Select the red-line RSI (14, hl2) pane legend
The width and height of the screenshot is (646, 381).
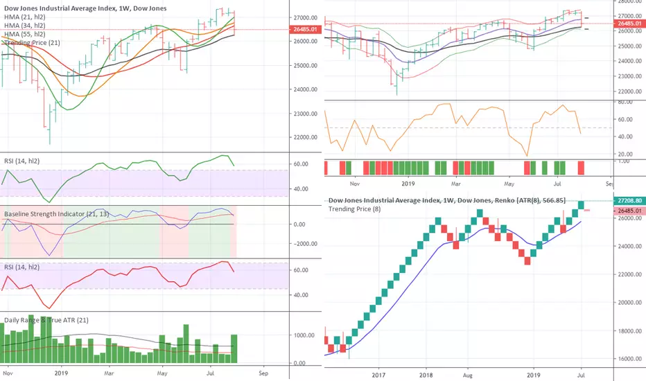coord(22,267)
